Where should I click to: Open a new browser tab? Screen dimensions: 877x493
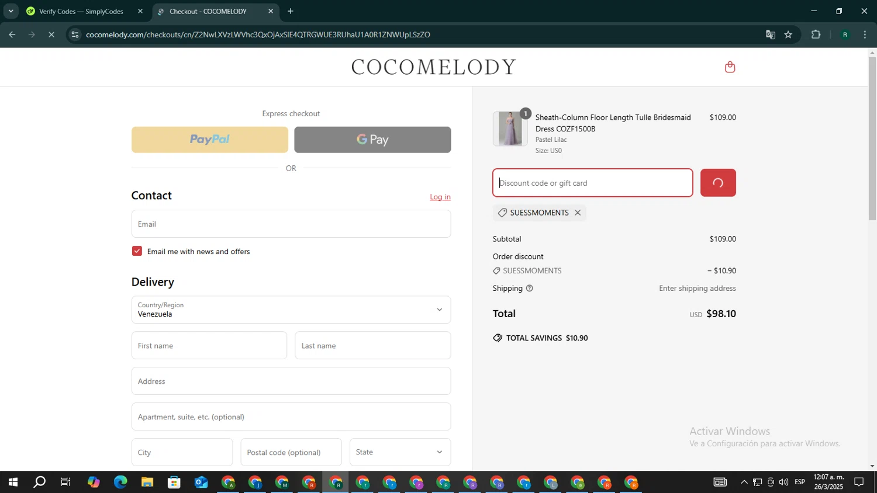click(x=291, y=11)
